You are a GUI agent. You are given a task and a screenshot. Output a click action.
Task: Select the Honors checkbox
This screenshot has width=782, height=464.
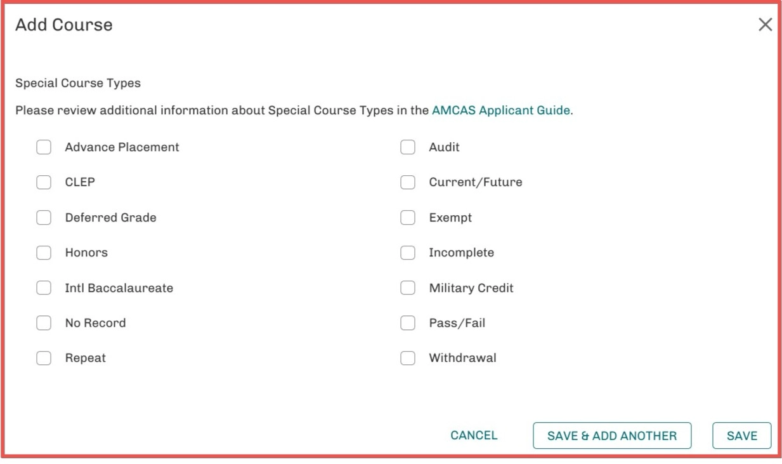click(x=43, y=253)
